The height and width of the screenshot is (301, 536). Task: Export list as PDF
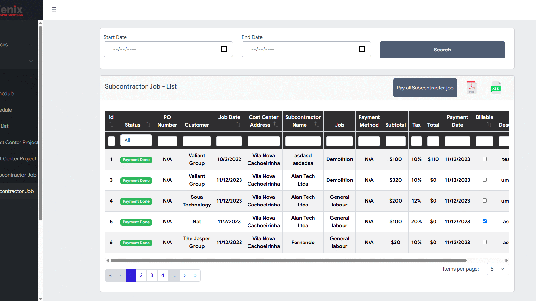coord(471,88)
